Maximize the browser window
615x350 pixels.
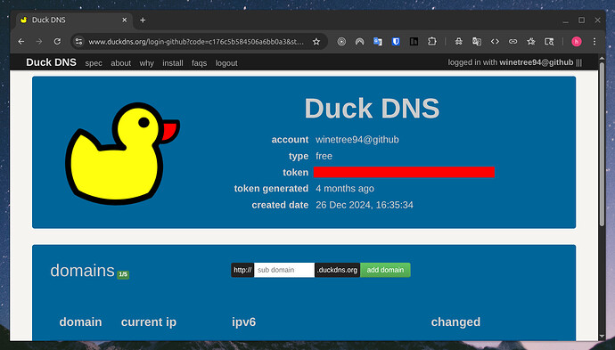(581, 20)
